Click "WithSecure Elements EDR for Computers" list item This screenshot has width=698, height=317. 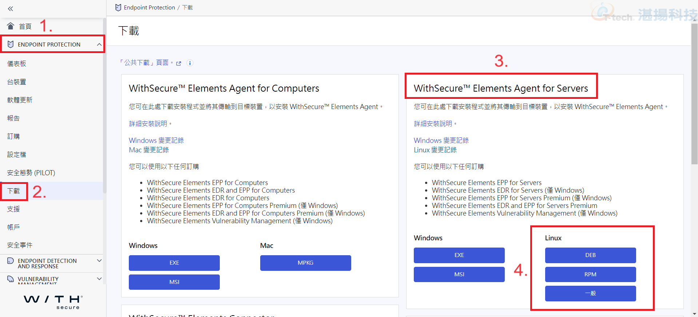tap(208, 198)
